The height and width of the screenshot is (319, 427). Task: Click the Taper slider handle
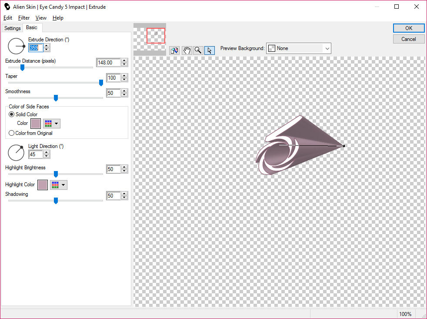tap(101, 83)
